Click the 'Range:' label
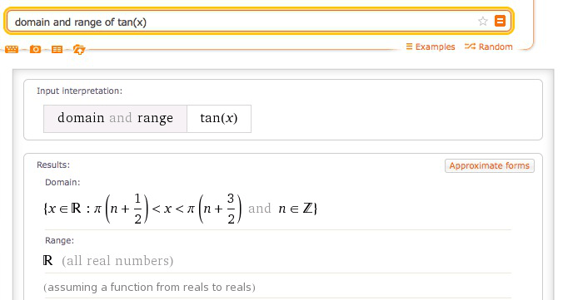 [x=60, y=240]
